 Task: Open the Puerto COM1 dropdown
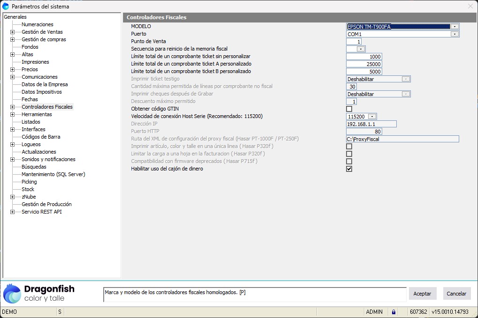coord(454,34)
